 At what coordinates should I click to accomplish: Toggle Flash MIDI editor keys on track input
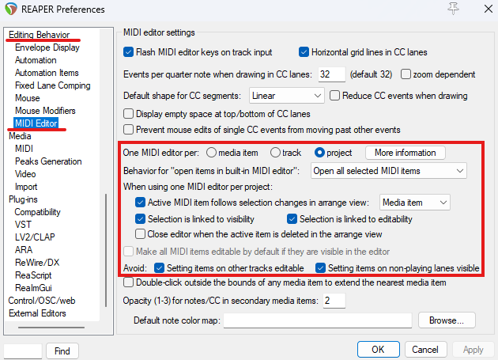click(x=128, y=52)
